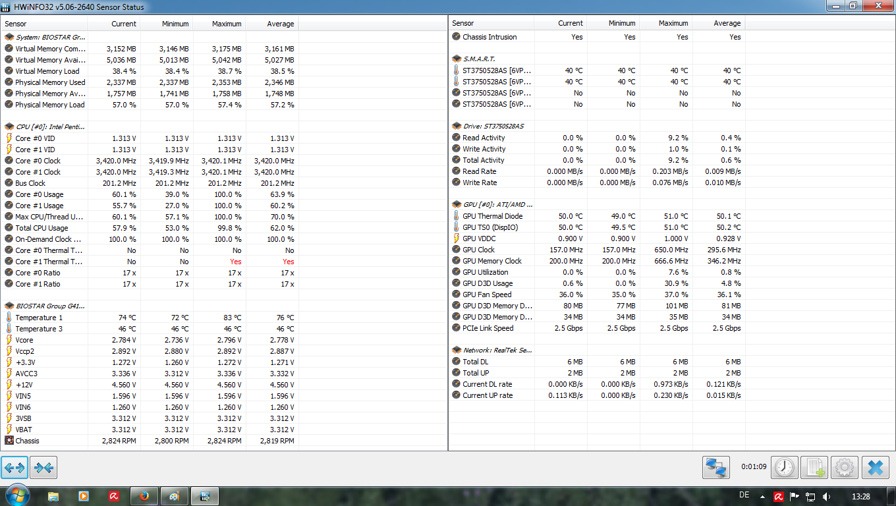The image size is (896, 506).
Task: Select the Core #1 Ratio row
Action: coord(150,284)
